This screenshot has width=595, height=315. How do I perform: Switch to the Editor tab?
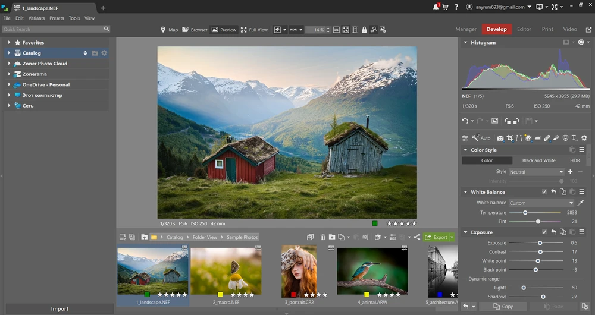[x=524, y=29]
